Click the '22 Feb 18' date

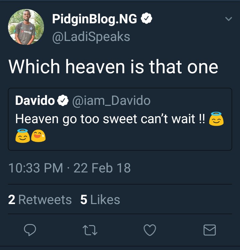[x=102, y=168]
